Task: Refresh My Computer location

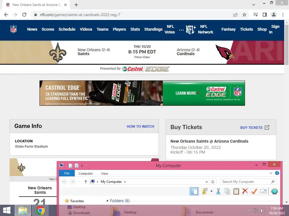Action: [x=213, y=182]
